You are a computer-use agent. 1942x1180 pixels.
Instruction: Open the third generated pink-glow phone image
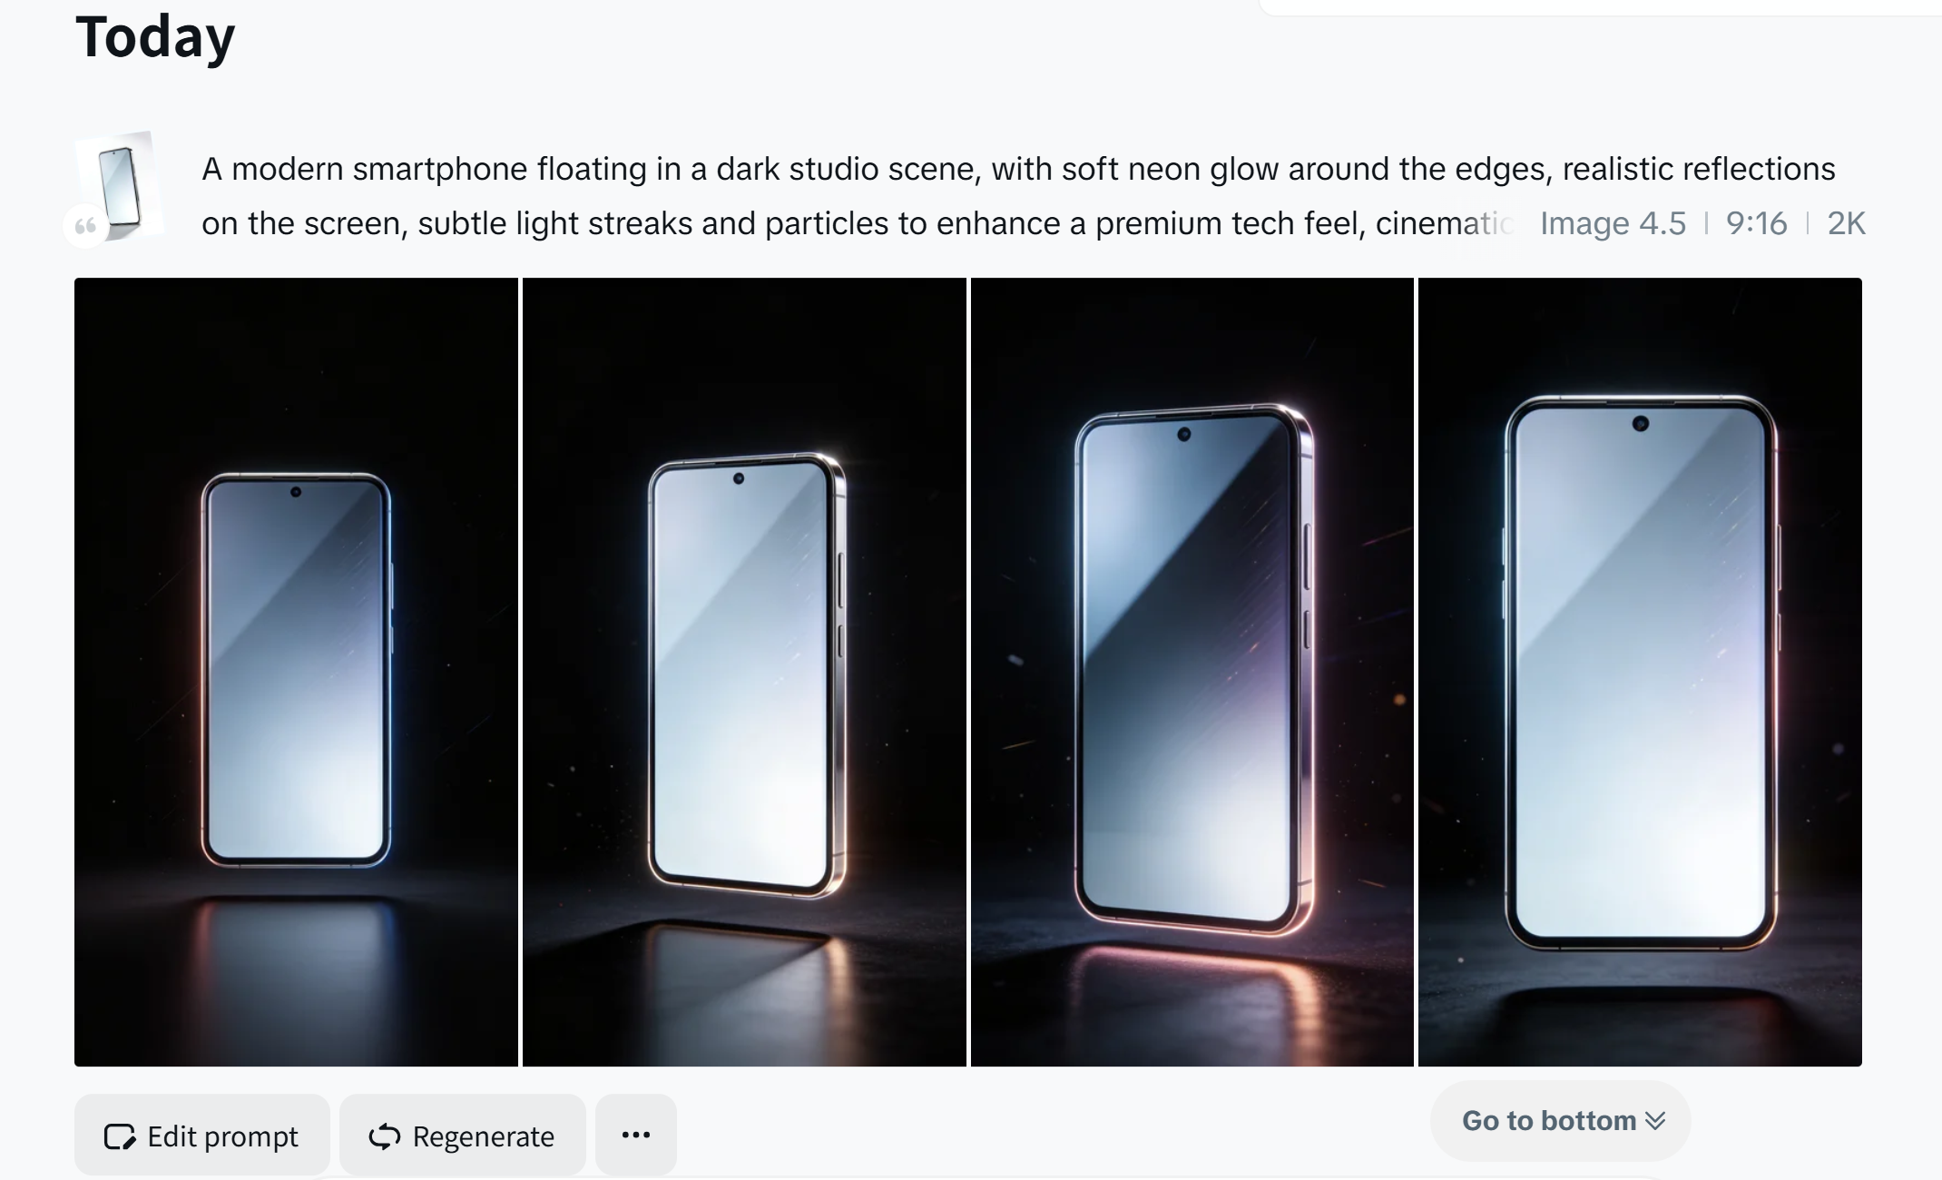click(1192, 672)
